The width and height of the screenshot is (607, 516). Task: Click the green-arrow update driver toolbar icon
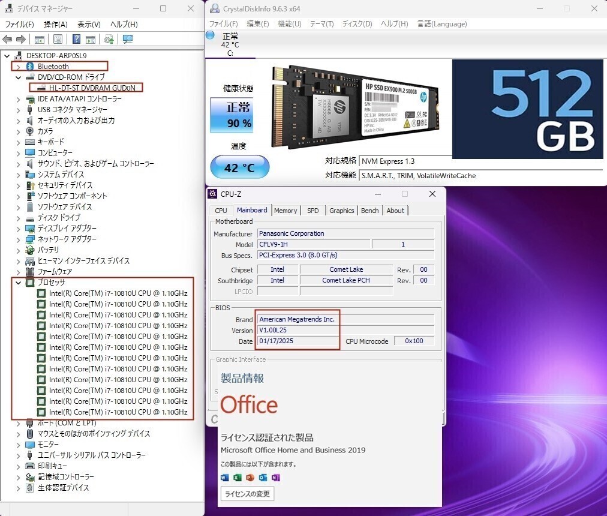click(x=109, y=39)
